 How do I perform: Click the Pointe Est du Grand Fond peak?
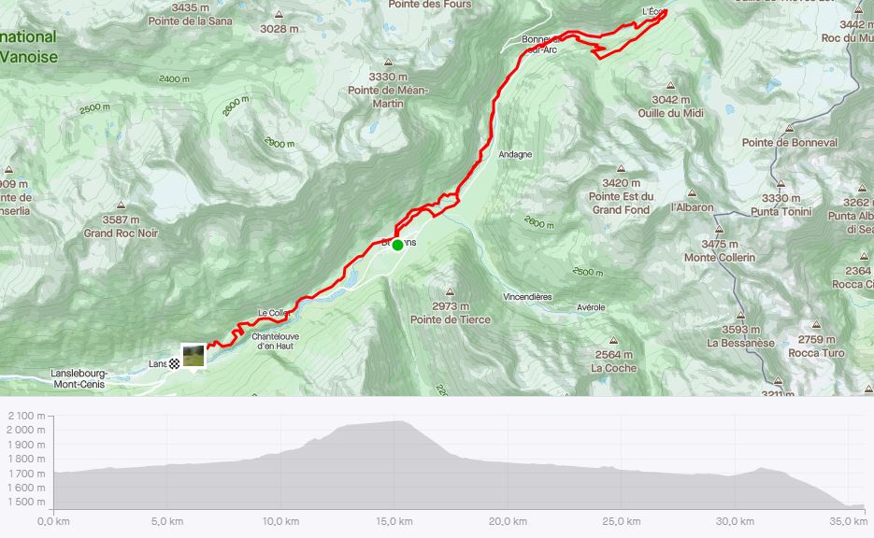[x=621, y=168]
